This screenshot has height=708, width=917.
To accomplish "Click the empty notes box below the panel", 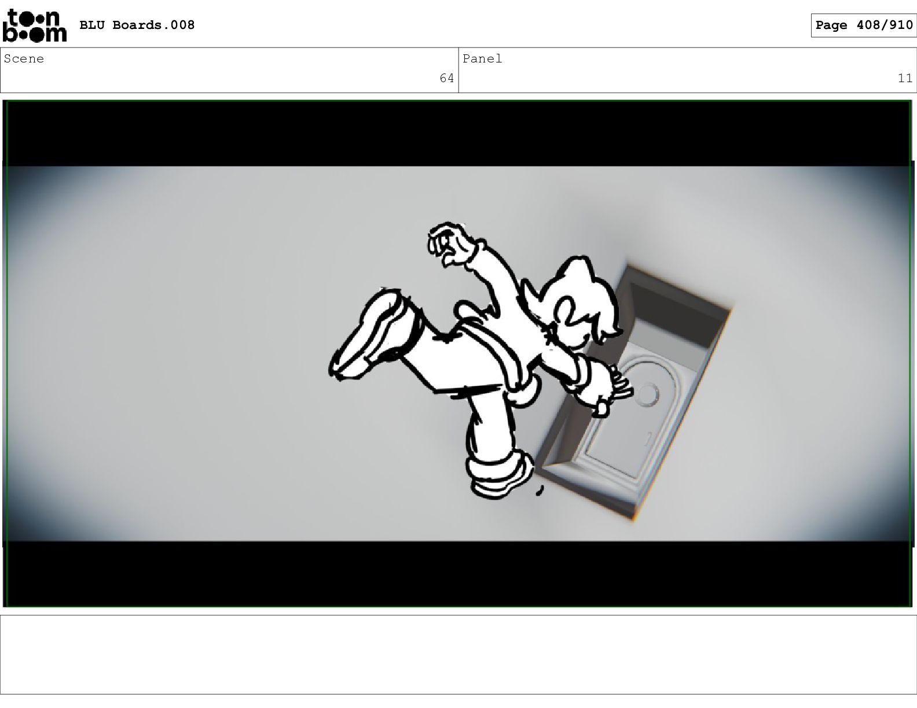I will pyautogui.click(x=458, y=654).
